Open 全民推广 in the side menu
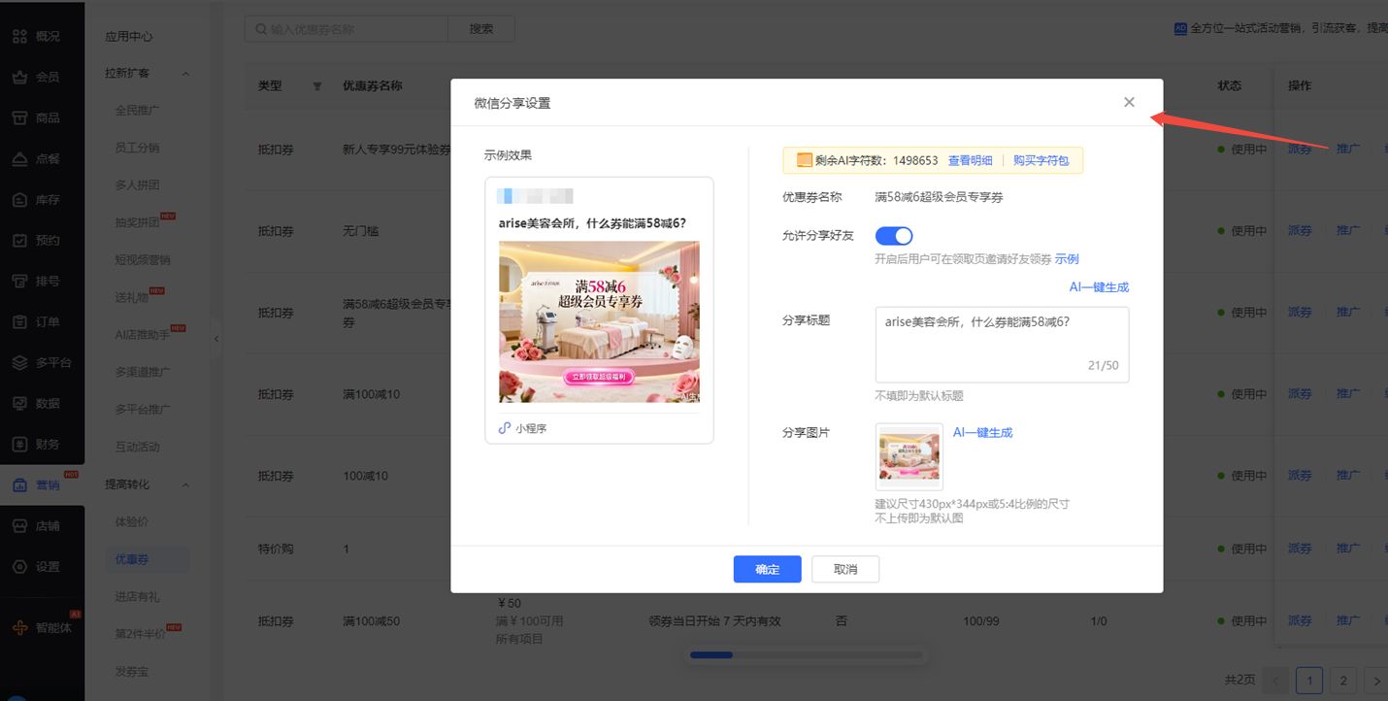The width and height of the screenshot is (1388, 701). [x=137, y=111]
